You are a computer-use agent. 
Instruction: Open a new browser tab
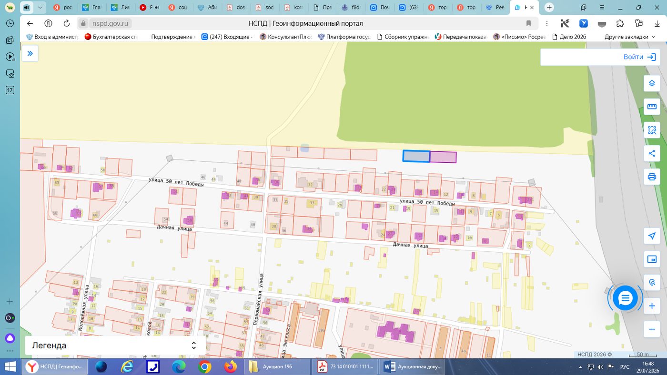coord(549,8)
